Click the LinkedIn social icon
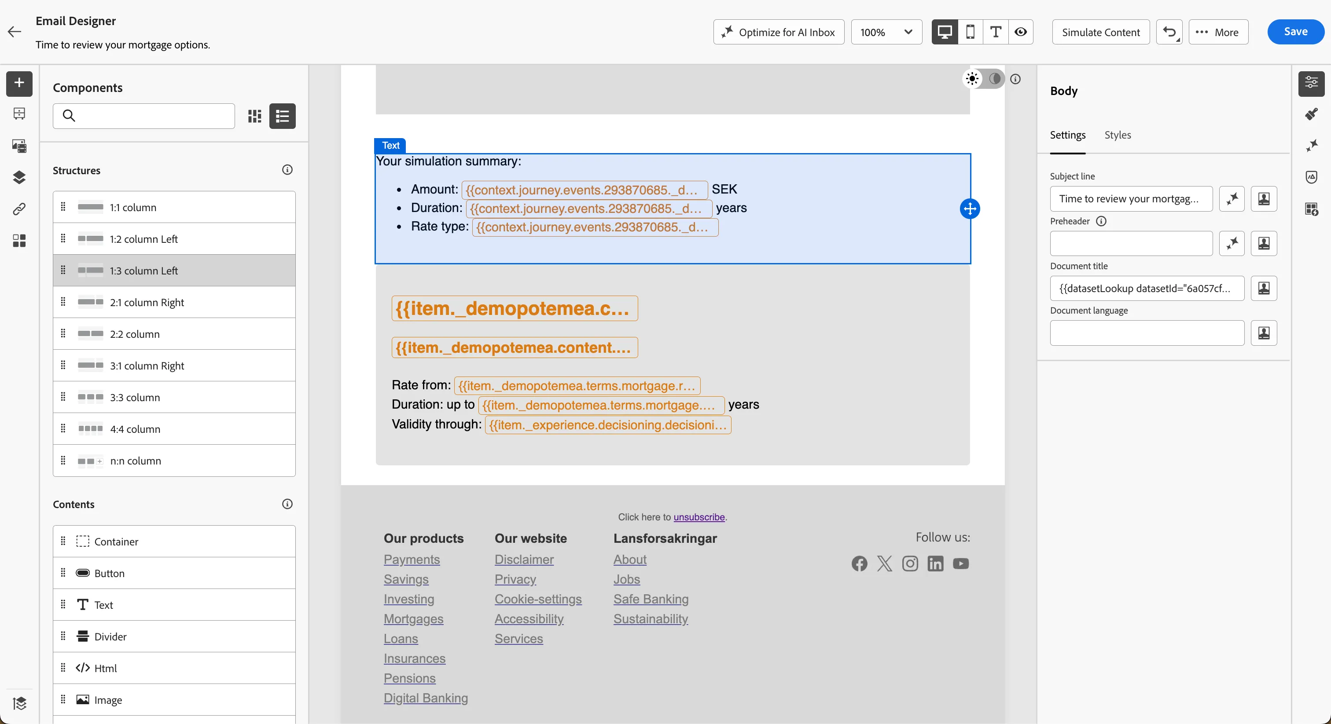 click(x=935, y=563)
